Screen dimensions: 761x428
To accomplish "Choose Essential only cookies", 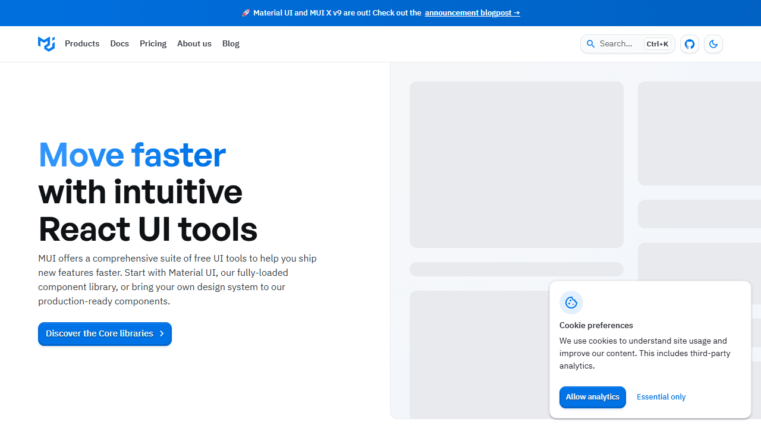I will (x=661, y=397).
